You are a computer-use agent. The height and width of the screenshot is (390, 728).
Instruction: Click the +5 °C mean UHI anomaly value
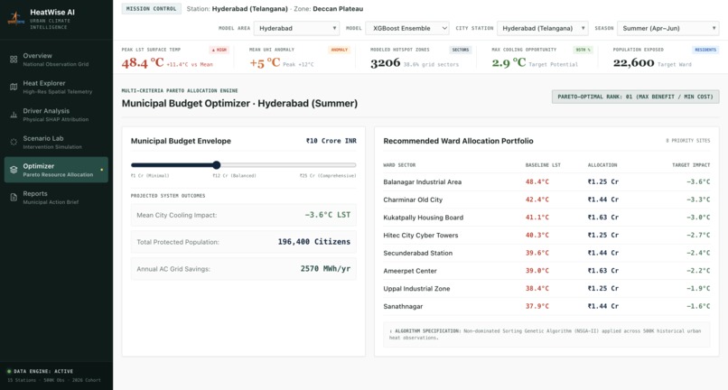[265, 62]
